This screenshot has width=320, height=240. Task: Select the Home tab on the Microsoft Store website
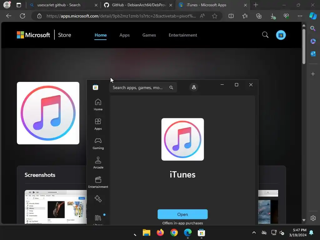[x=101, y=35]
